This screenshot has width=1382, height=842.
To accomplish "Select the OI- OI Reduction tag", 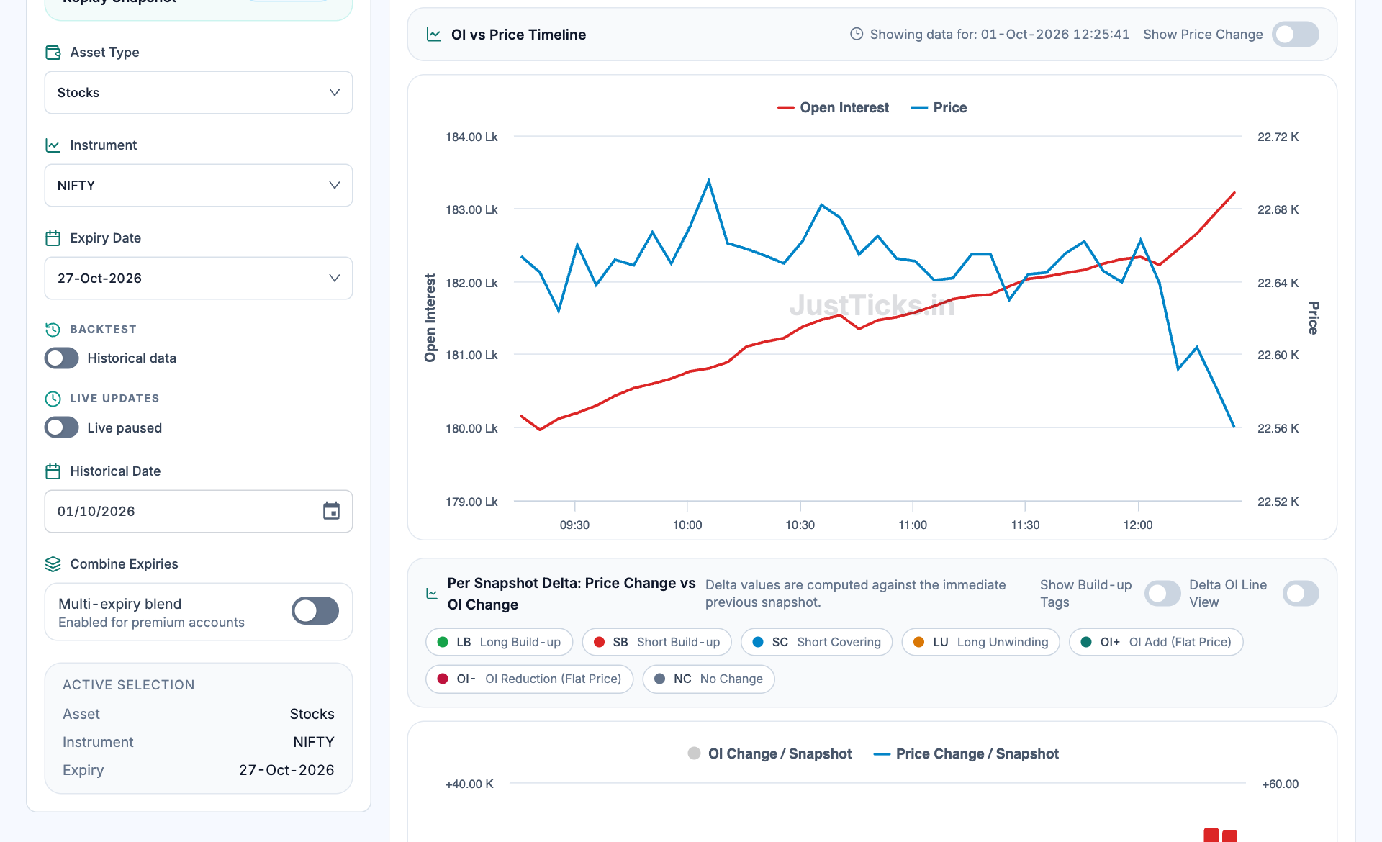I will (x=530, y=679).
